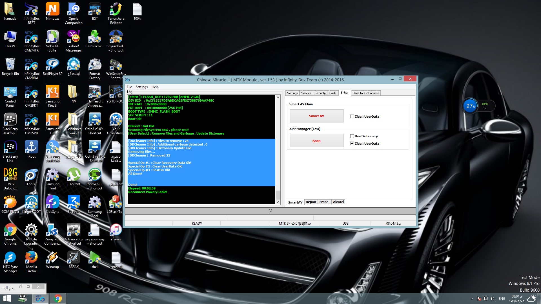Check the Use Dictionary option
Image resolution: width=541 pixels, height=304 pixels.
[x=352, y=136]
